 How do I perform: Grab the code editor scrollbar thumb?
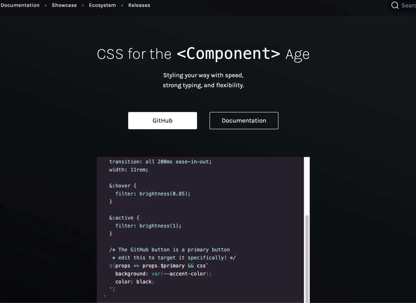307,258
